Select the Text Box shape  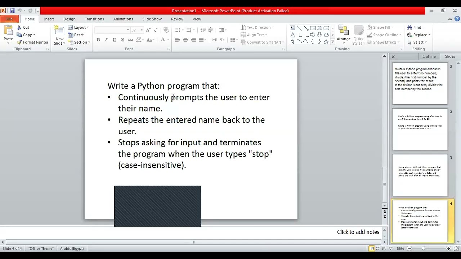tap(292, 28)
